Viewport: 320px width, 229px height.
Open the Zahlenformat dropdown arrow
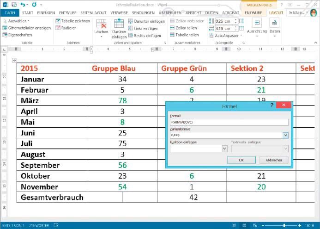(285, 135)
